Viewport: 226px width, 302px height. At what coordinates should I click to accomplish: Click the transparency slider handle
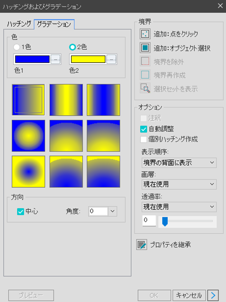(165, 222)
